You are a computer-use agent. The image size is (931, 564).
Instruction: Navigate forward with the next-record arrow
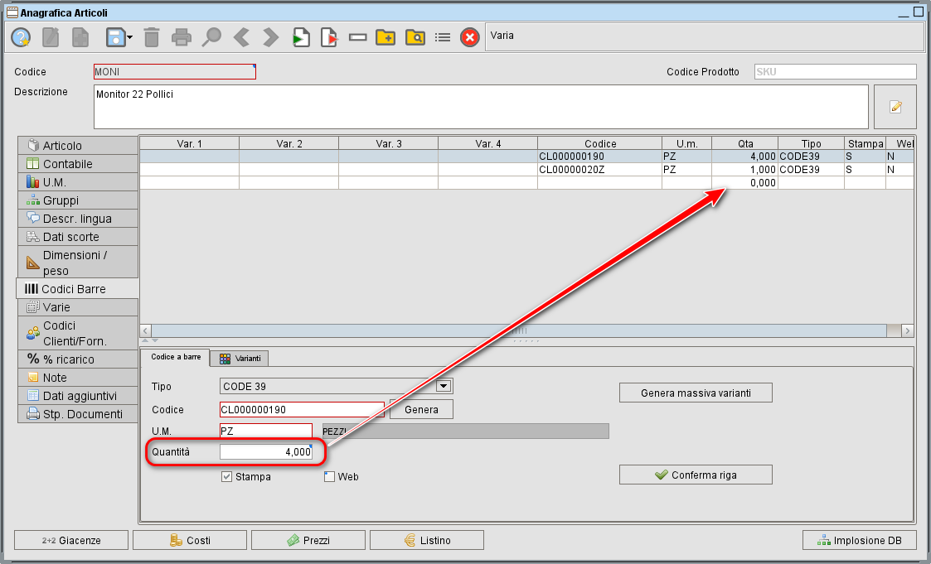click(x=269, y=36)
